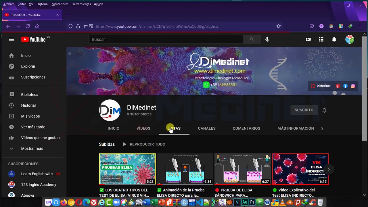The width and height of the screenshot is (368, 207).
Task: Switch to the INICIO channel tab
Action: coord(114,129)
